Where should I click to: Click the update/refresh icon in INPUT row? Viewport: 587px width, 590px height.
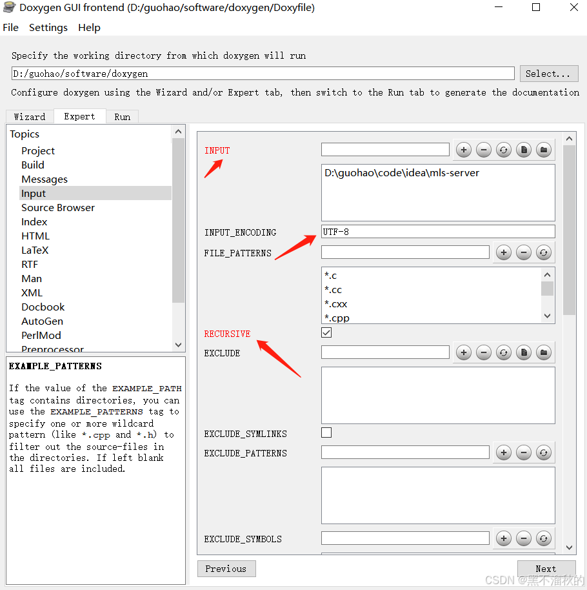(504, 150)
